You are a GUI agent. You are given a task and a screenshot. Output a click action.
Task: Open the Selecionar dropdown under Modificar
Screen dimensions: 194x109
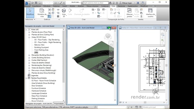click(x=30, y=19)
